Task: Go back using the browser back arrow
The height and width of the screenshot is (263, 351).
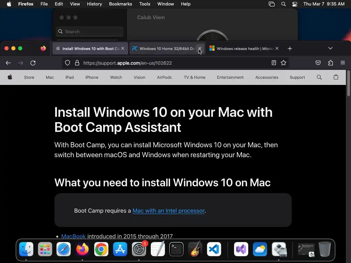Action: coord(8,63)
